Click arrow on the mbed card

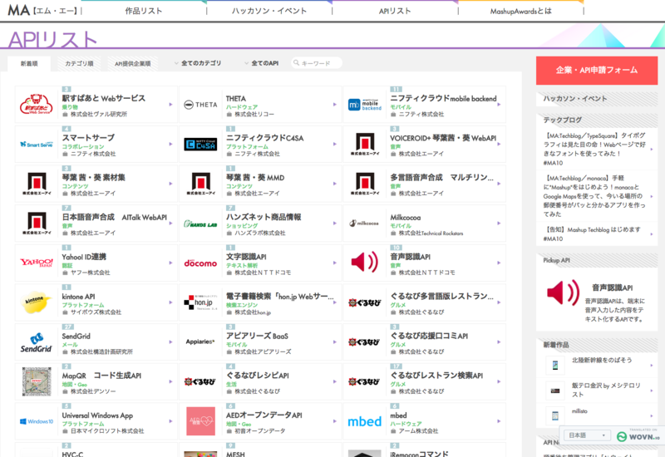point(500,421)
